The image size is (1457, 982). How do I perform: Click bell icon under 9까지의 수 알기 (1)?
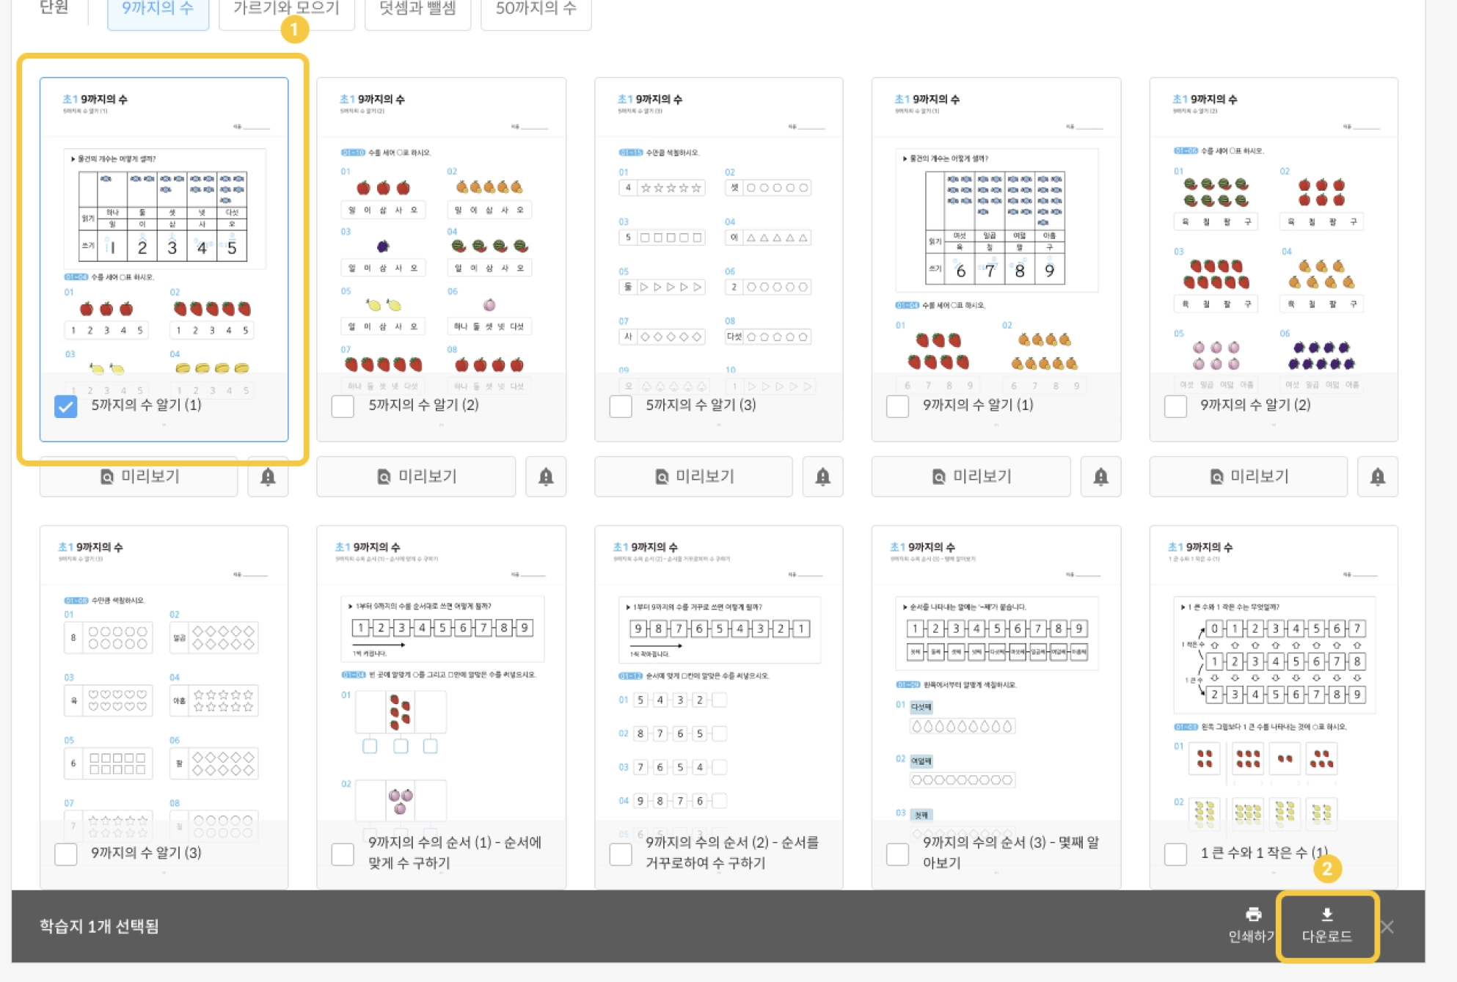tap(1100, 477)
